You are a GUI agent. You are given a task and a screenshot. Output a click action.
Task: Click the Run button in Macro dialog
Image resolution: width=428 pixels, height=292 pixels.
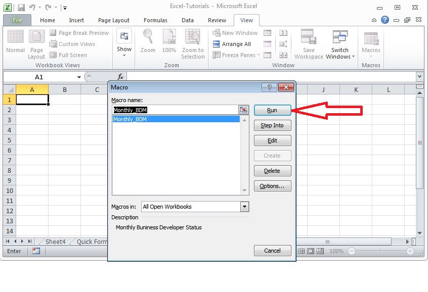pyautogui.click(x=272, y=110)
